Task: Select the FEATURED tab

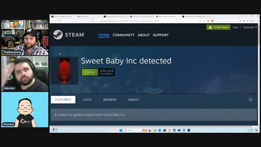Action: click(63, 100)
